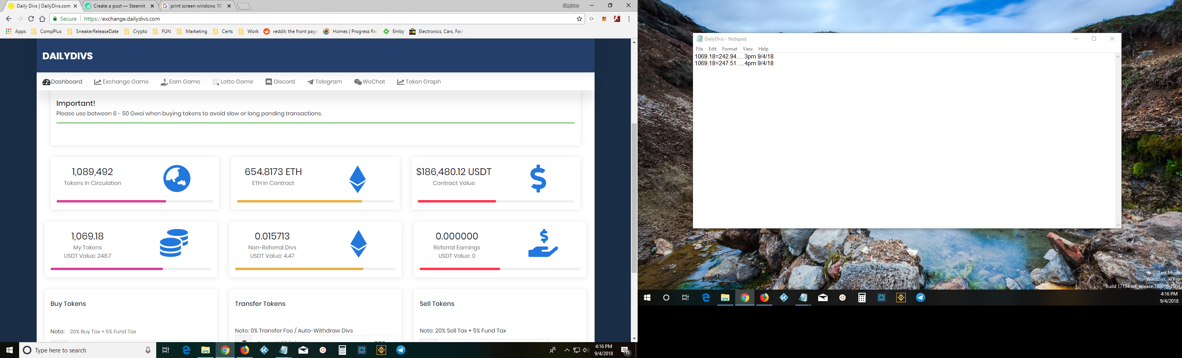Image resolution: width=1182 pixels, height=358 pixels.
Task: Open Telegram app from the taskbar with search box
Action: (401, 350)
